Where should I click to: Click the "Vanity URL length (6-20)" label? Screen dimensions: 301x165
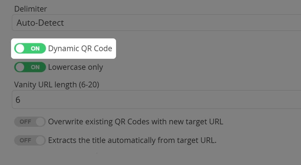click(56, 84)
